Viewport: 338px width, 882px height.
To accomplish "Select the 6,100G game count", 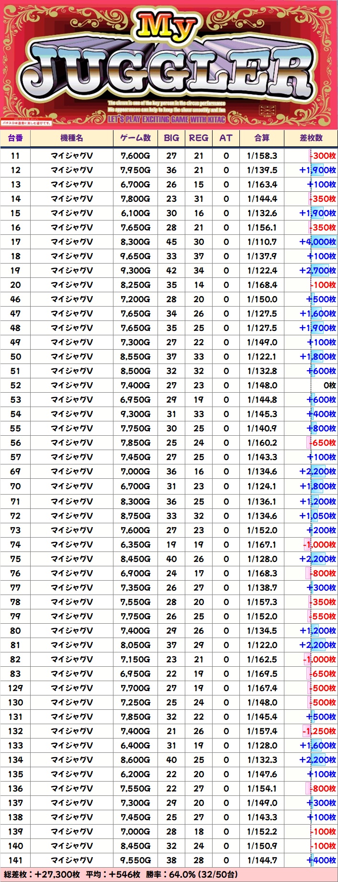I will (135, 213).
